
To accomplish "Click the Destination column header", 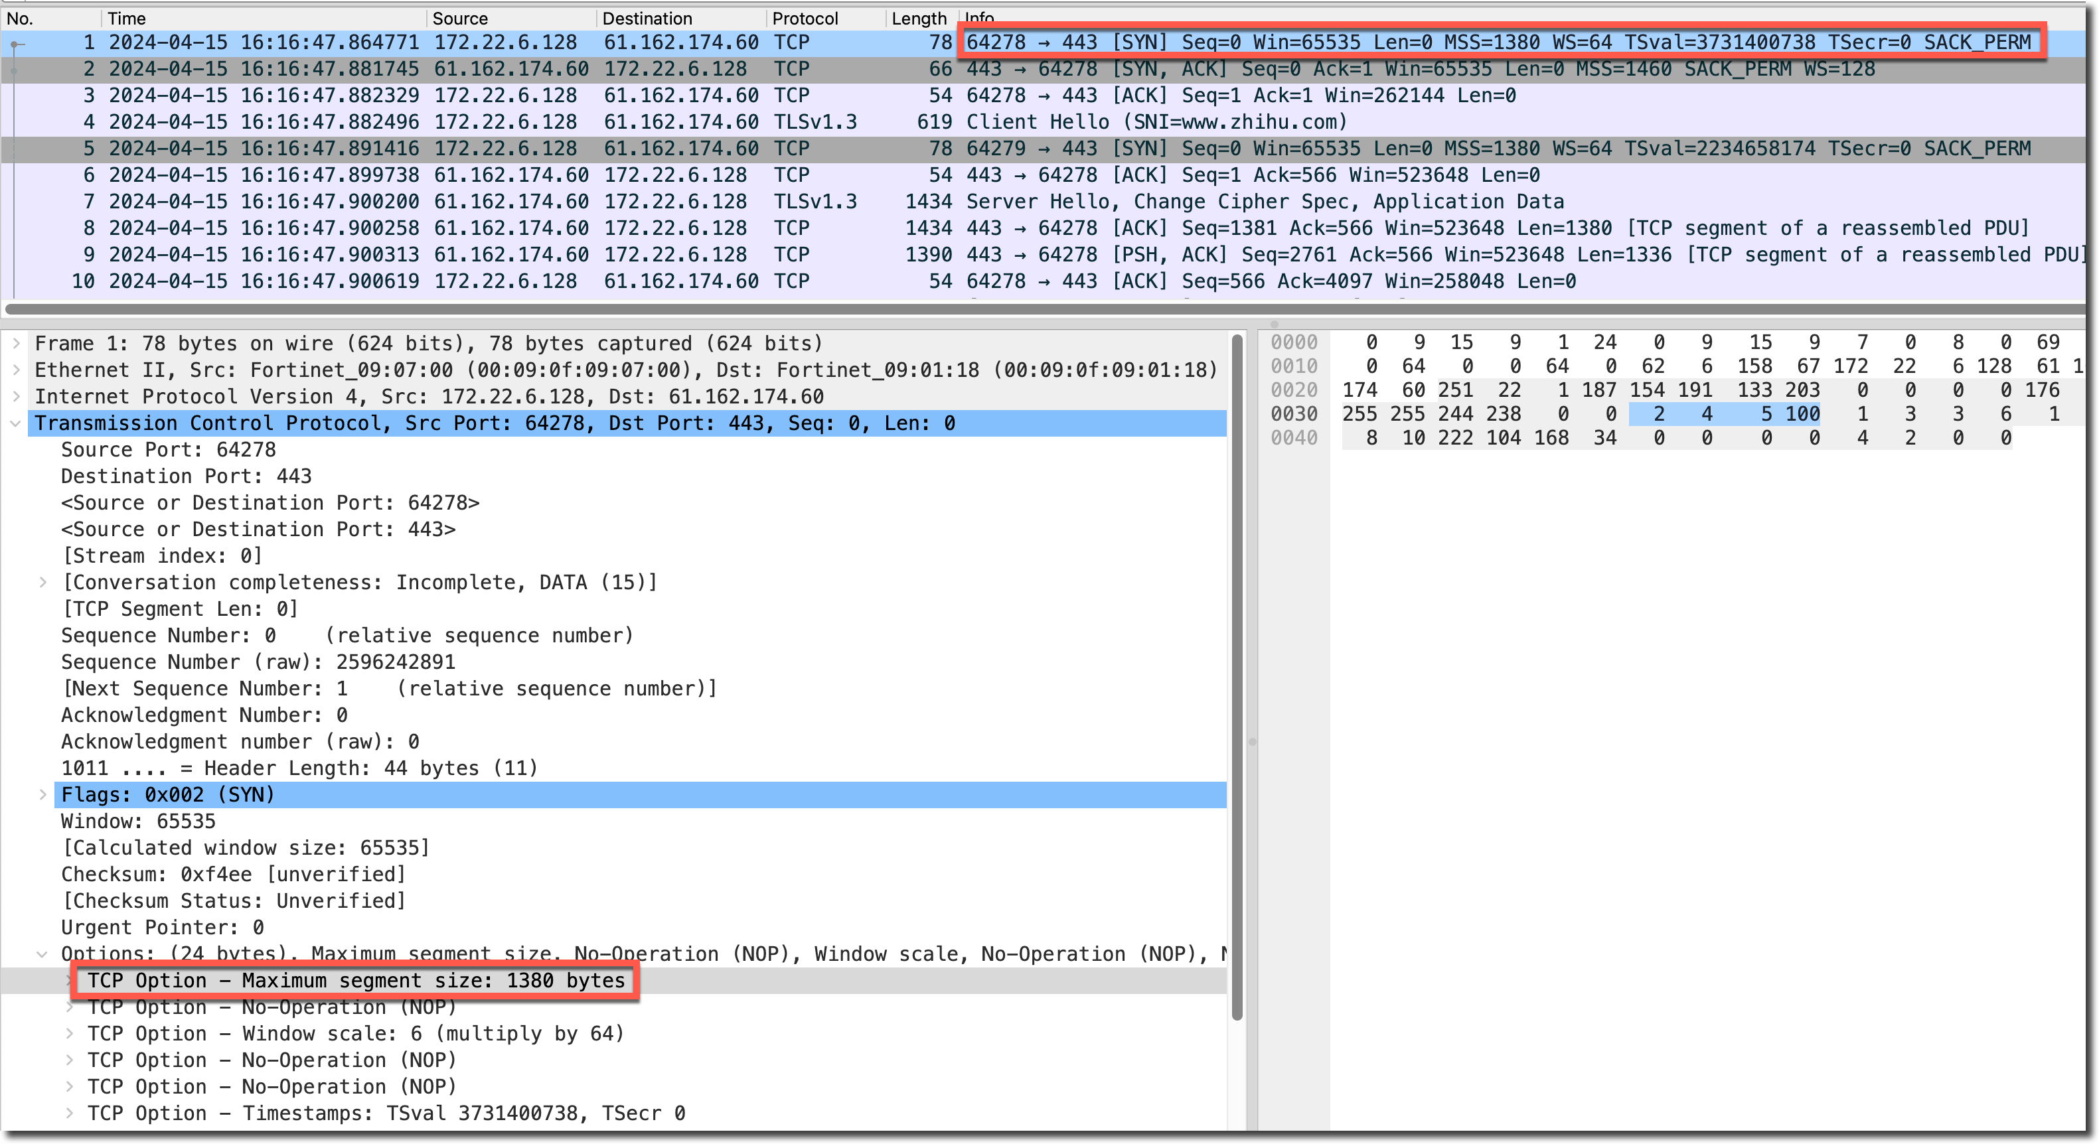I will (x=647, y=18).
